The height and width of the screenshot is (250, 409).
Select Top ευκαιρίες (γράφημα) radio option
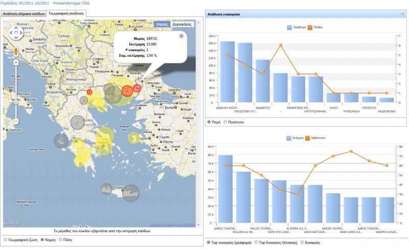(x=209, y=242)
